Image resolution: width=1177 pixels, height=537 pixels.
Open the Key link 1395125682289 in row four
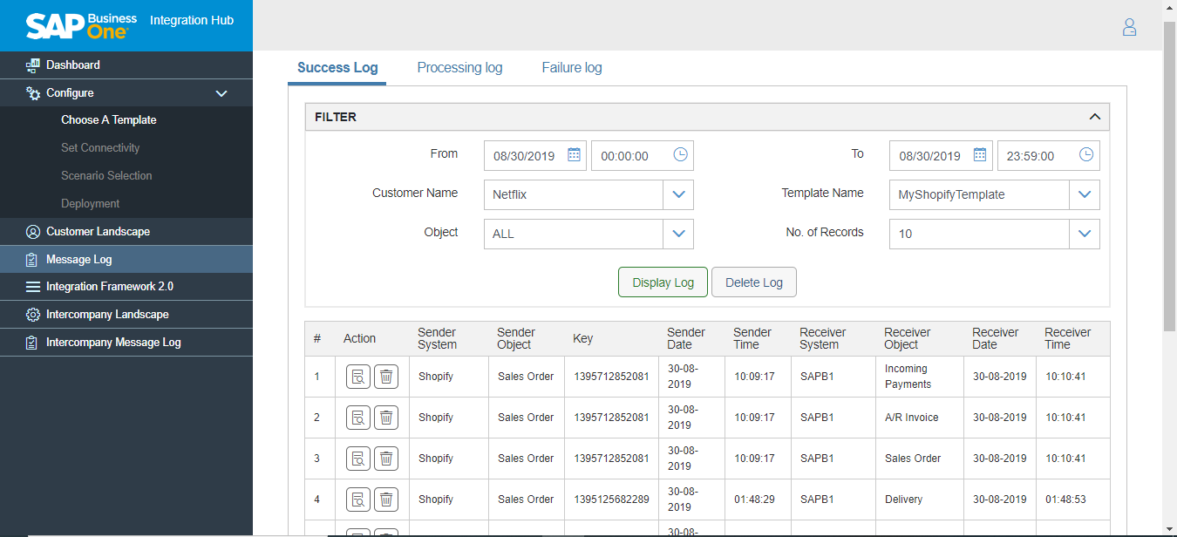click(611, 500)
